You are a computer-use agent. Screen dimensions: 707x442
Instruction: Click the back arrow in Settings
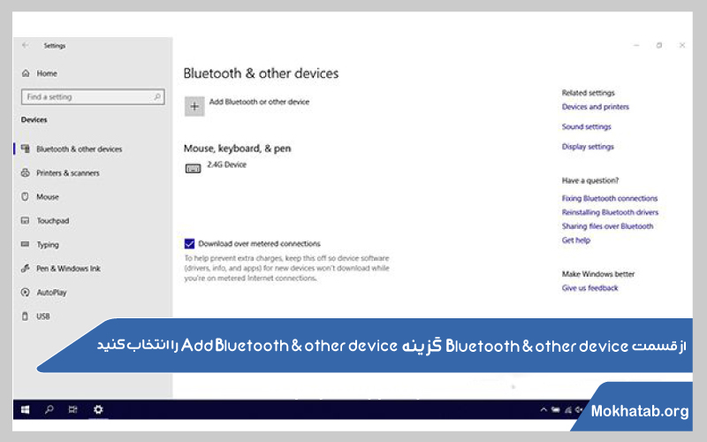pos(26,45)
